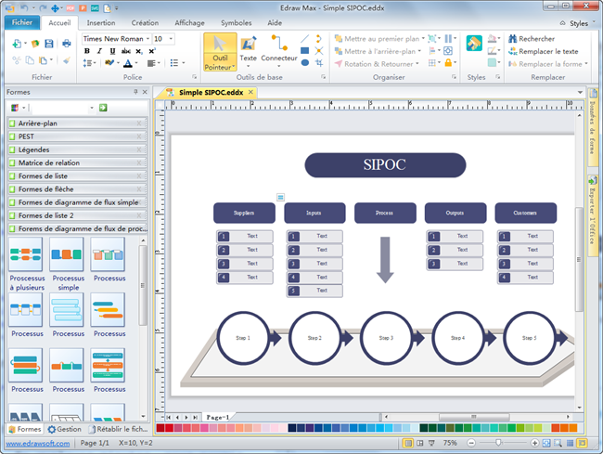
Task: Click the blue action icon above Inputs
Action: 280,196
